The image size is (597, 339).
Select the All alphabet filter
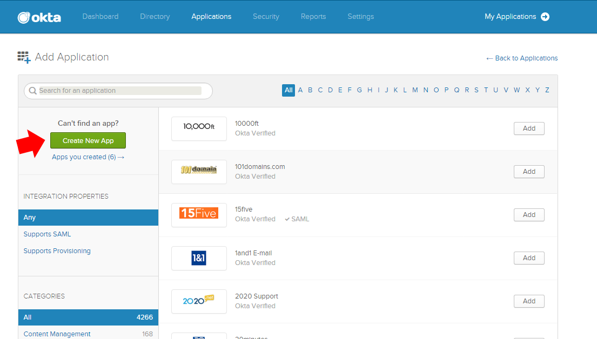289,90
